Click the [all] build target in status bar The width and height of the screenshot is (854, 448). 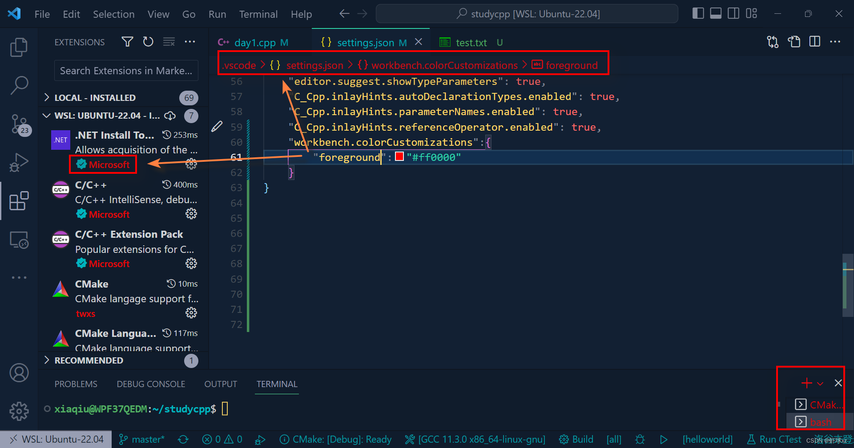[x=614, y=439]
